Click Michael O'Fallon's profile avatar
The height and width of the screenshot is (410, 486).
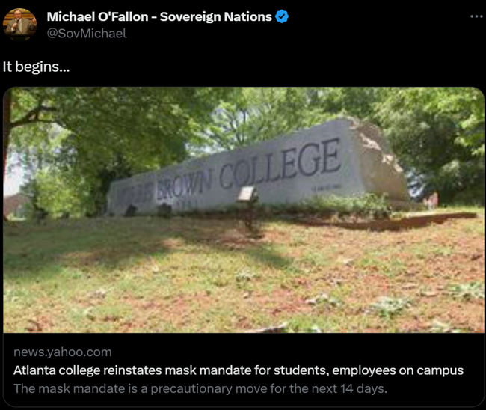coord(20,25)
